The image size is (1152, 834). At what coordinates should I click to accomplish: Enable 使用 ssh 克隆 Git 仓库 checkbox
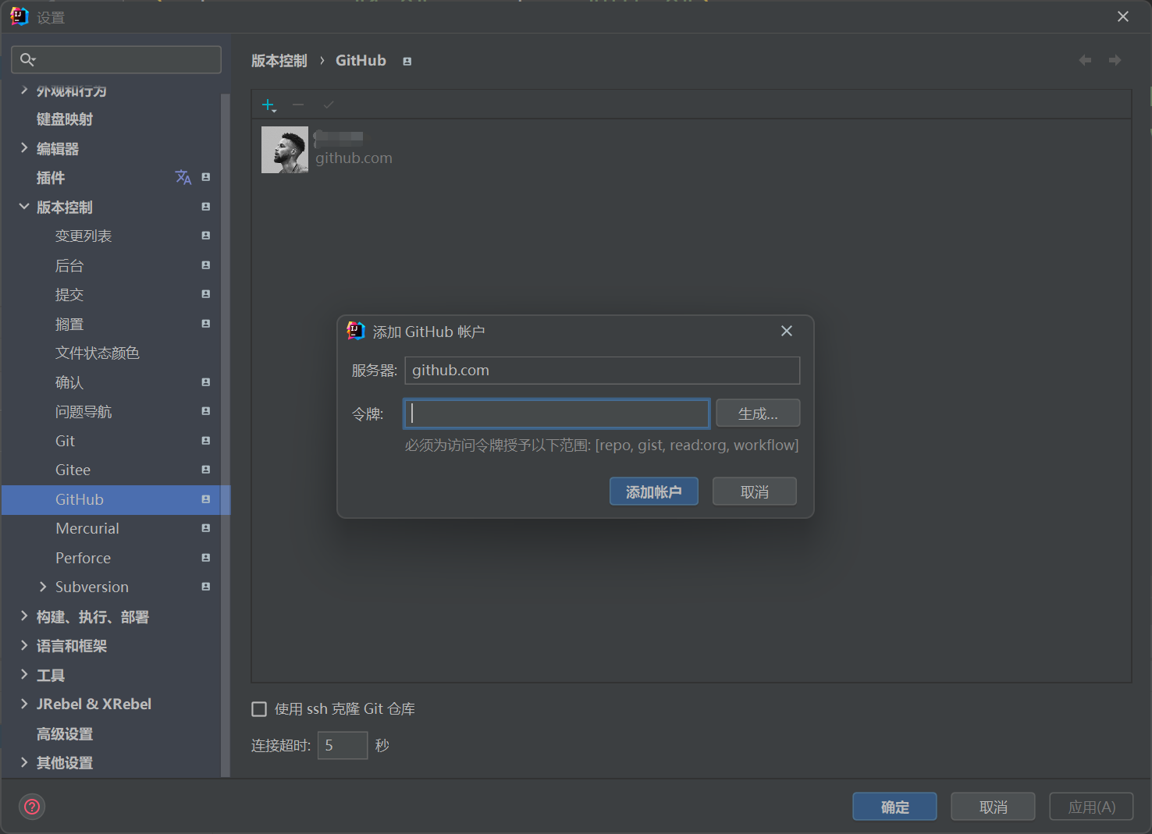tap(259, 709)
